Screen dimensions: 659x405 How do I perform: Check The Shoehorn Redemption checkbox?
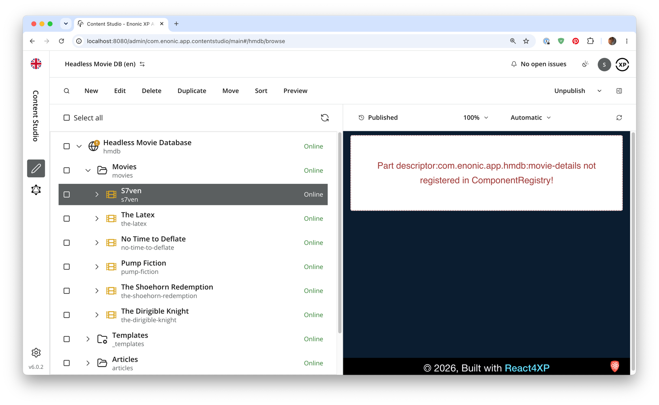67,291
